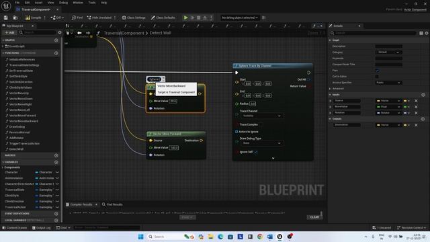Screen dimensions: 430x242
Task: Click the Browse to asset icon
Action: coord(15,17)
